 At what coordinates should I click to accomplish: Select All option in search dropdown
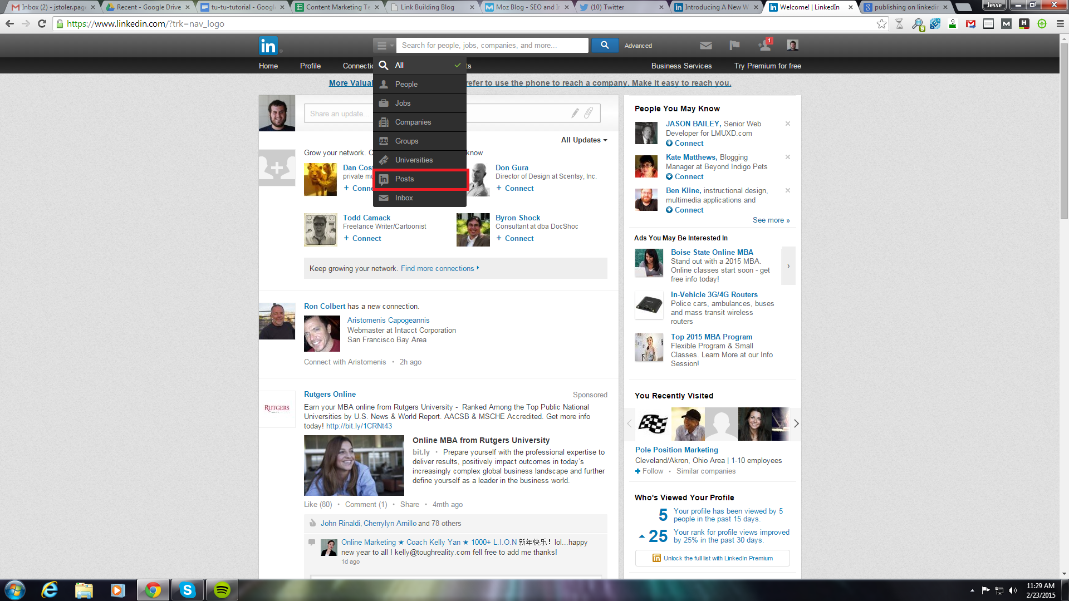pos(420,65)
